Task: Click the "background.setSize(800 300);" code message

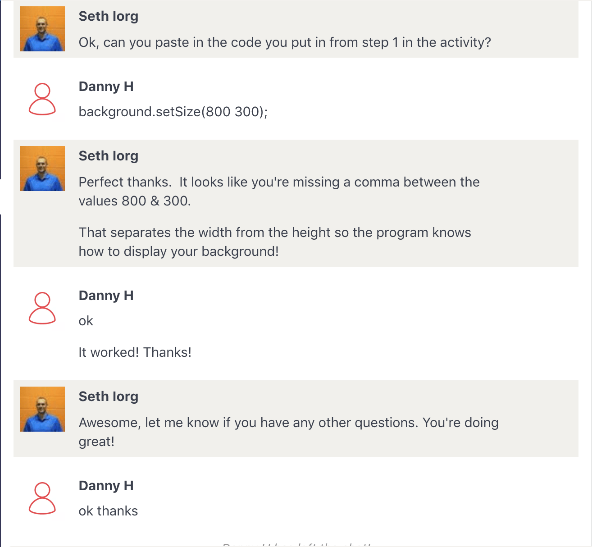Action: 173,112
